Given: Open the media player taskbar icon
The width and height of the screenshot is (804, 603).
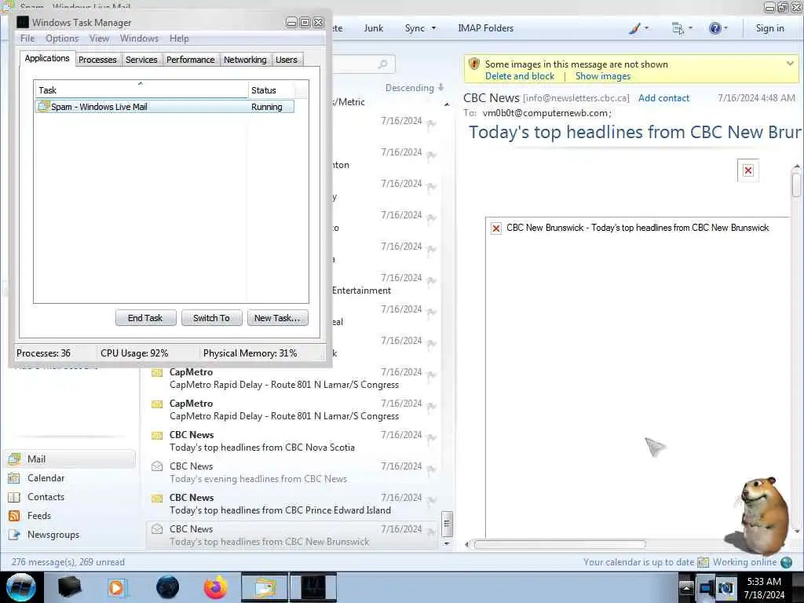Looking at the screenshot, I should click(118, 587).
